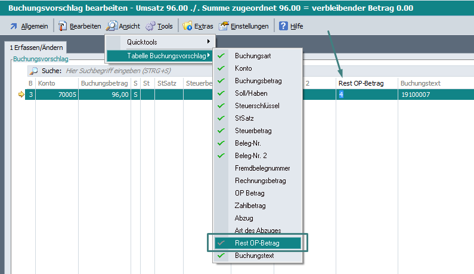Click the Bearbeiten toolbar icon
The height and width of the screenshot is (274, 474).
tap(61, 26)
